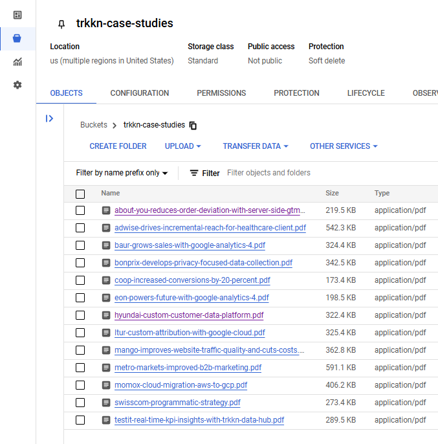Click the 591.1 KB size value
438x444 pixels.
click(x=340, y=368)
